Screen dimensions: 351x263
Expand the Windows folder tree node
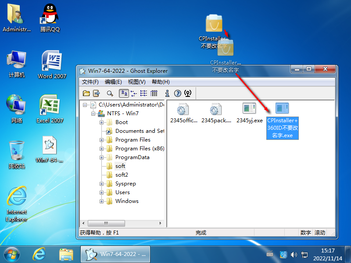click(102, 201)
